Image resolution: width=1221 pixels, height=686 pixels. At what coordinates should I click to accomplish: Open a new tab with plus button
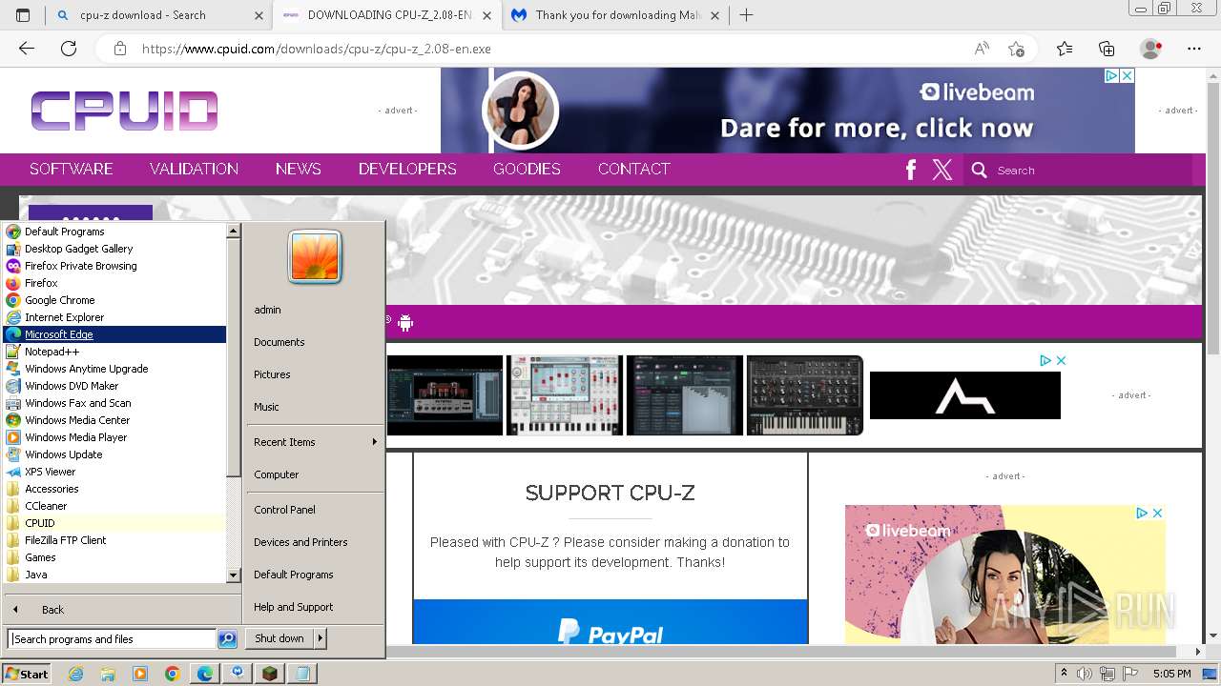pyautogui.click(x=746, y=15)
